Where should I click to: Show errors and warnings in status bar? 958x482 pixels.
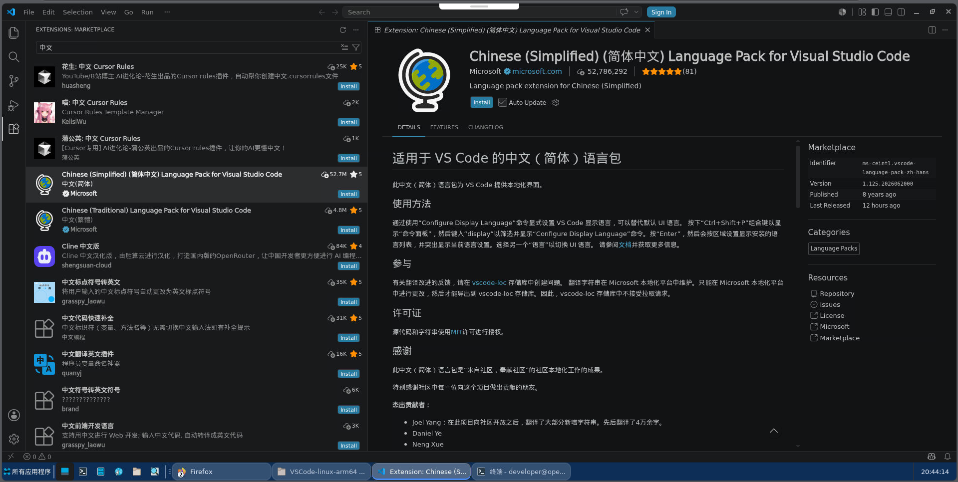[37, 457]
